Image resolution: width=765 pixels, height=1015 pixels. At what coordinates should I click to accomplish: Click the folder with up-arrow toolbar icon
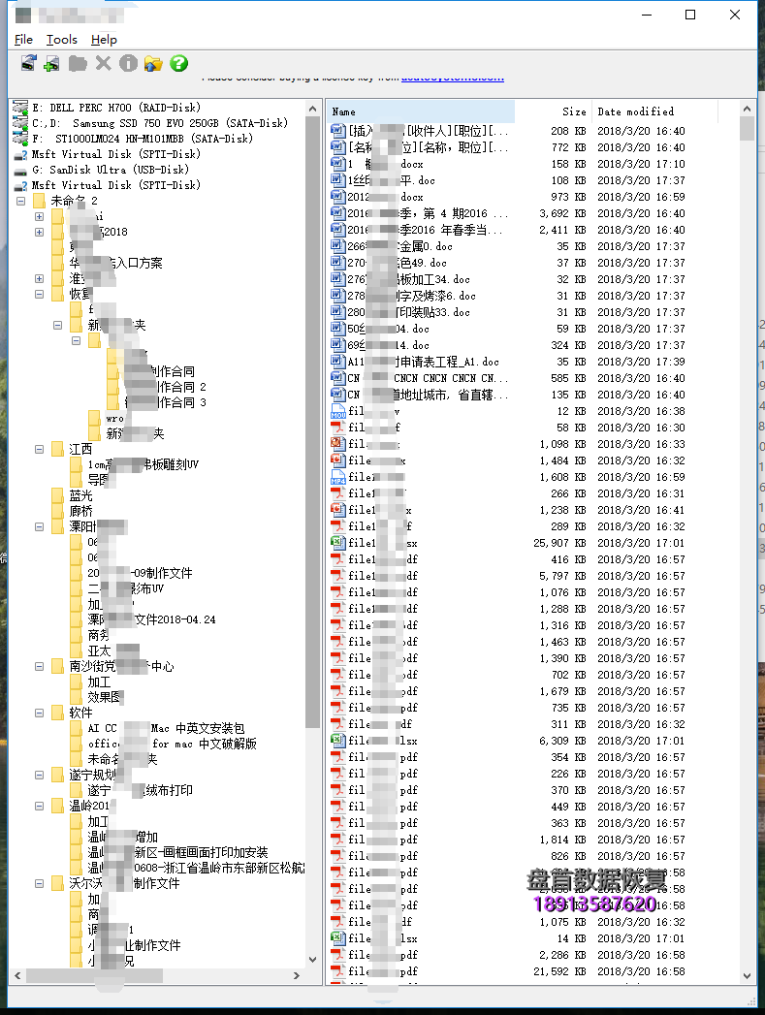pyautogui.click(x=153, y=63)
